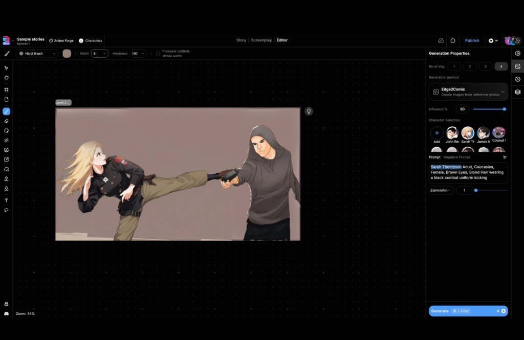The height and width of the screenshot is (340, 524).
Task: Enable pressure controls stroke width checkbox
Action: tap(158, 53)
